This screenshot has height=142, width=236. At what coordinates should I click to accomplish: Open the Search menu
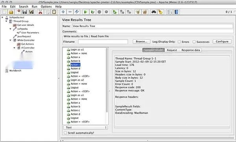coord(24,6)
